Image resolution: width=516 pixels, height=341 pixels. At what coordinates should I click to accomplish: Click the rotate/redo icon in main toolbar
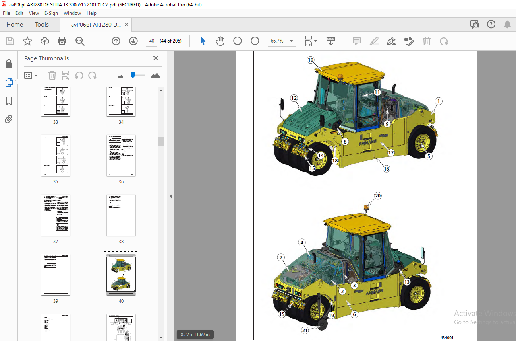click(444, 41)
